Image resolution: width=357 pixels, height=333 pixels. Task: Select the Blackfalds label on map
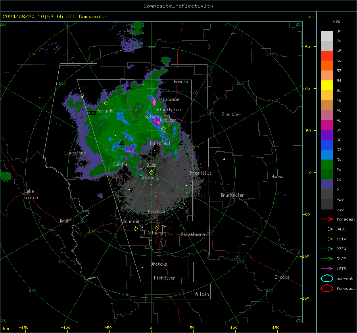click(169, 110)
